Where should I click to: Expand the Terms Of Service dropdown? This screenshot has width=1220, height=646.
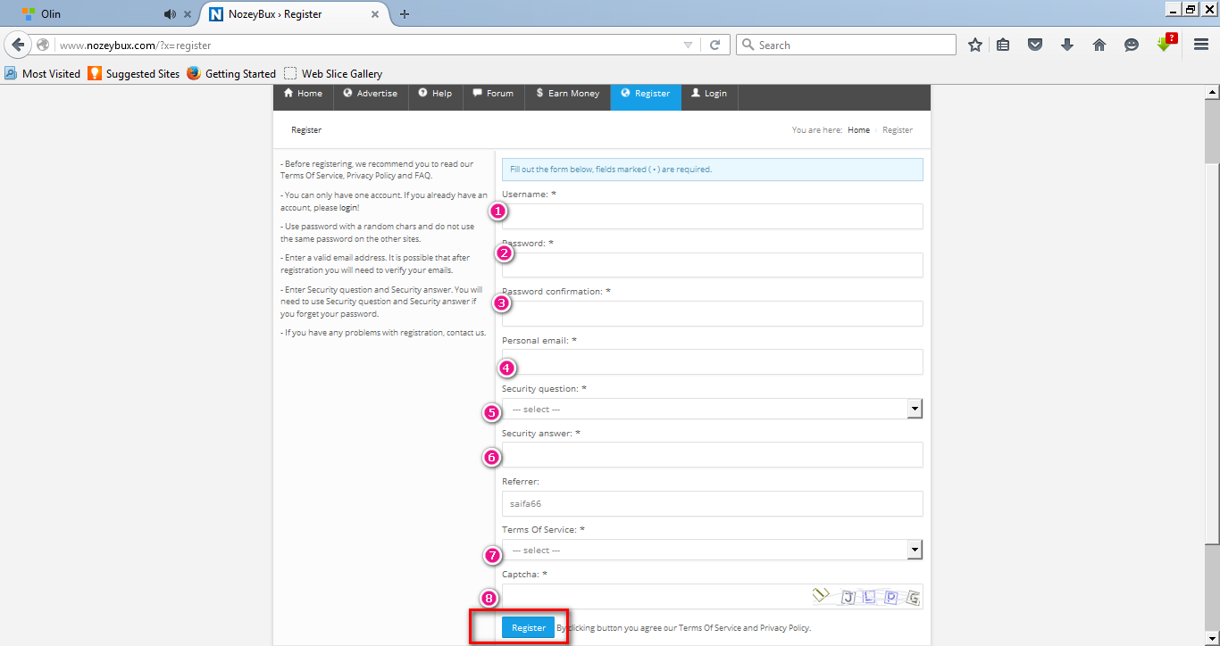(x=914, y=550)
